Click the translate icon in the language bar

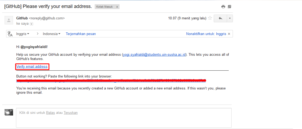[10, 34]
